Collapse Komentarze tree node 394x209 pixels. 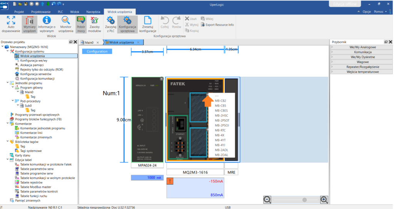click(x=8, y=124)
